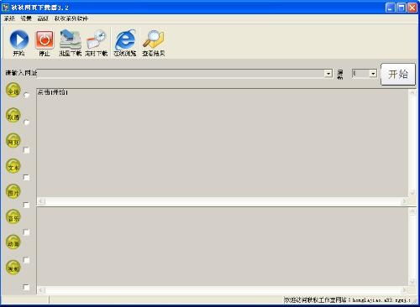
Task: Minimize the 秋秋网页下载器 window
Action: [x=391, y=8]
